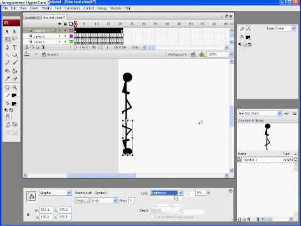
Task: Click Delete Layer trash icon in timeline
Action: click(43, 47)
